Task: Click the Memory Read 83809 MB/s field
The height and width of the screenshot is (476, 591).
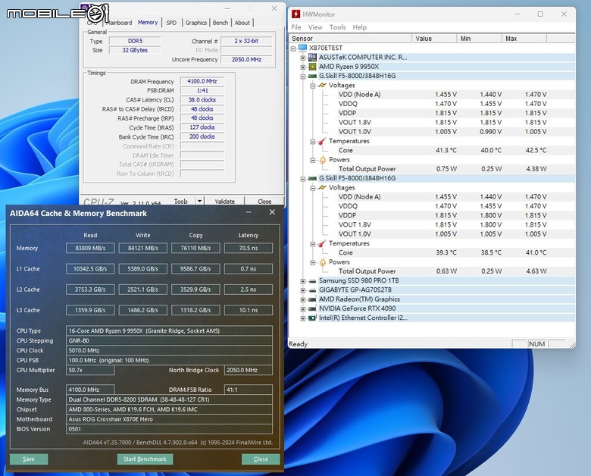Action: coord(90,248)
